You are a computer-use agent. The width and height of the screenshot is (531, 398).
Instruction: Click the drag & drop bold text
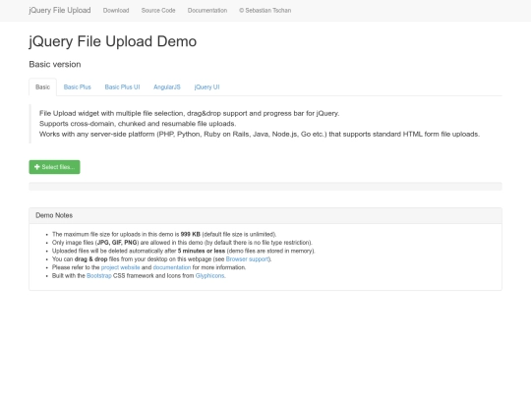point(90,259)
